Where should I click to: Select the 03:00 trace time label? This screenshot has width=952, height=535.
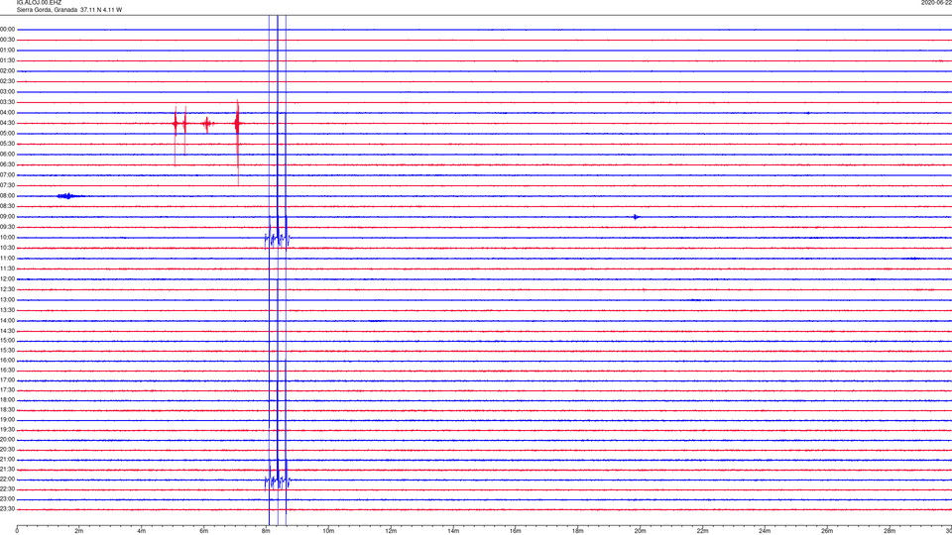coord(8,91)
